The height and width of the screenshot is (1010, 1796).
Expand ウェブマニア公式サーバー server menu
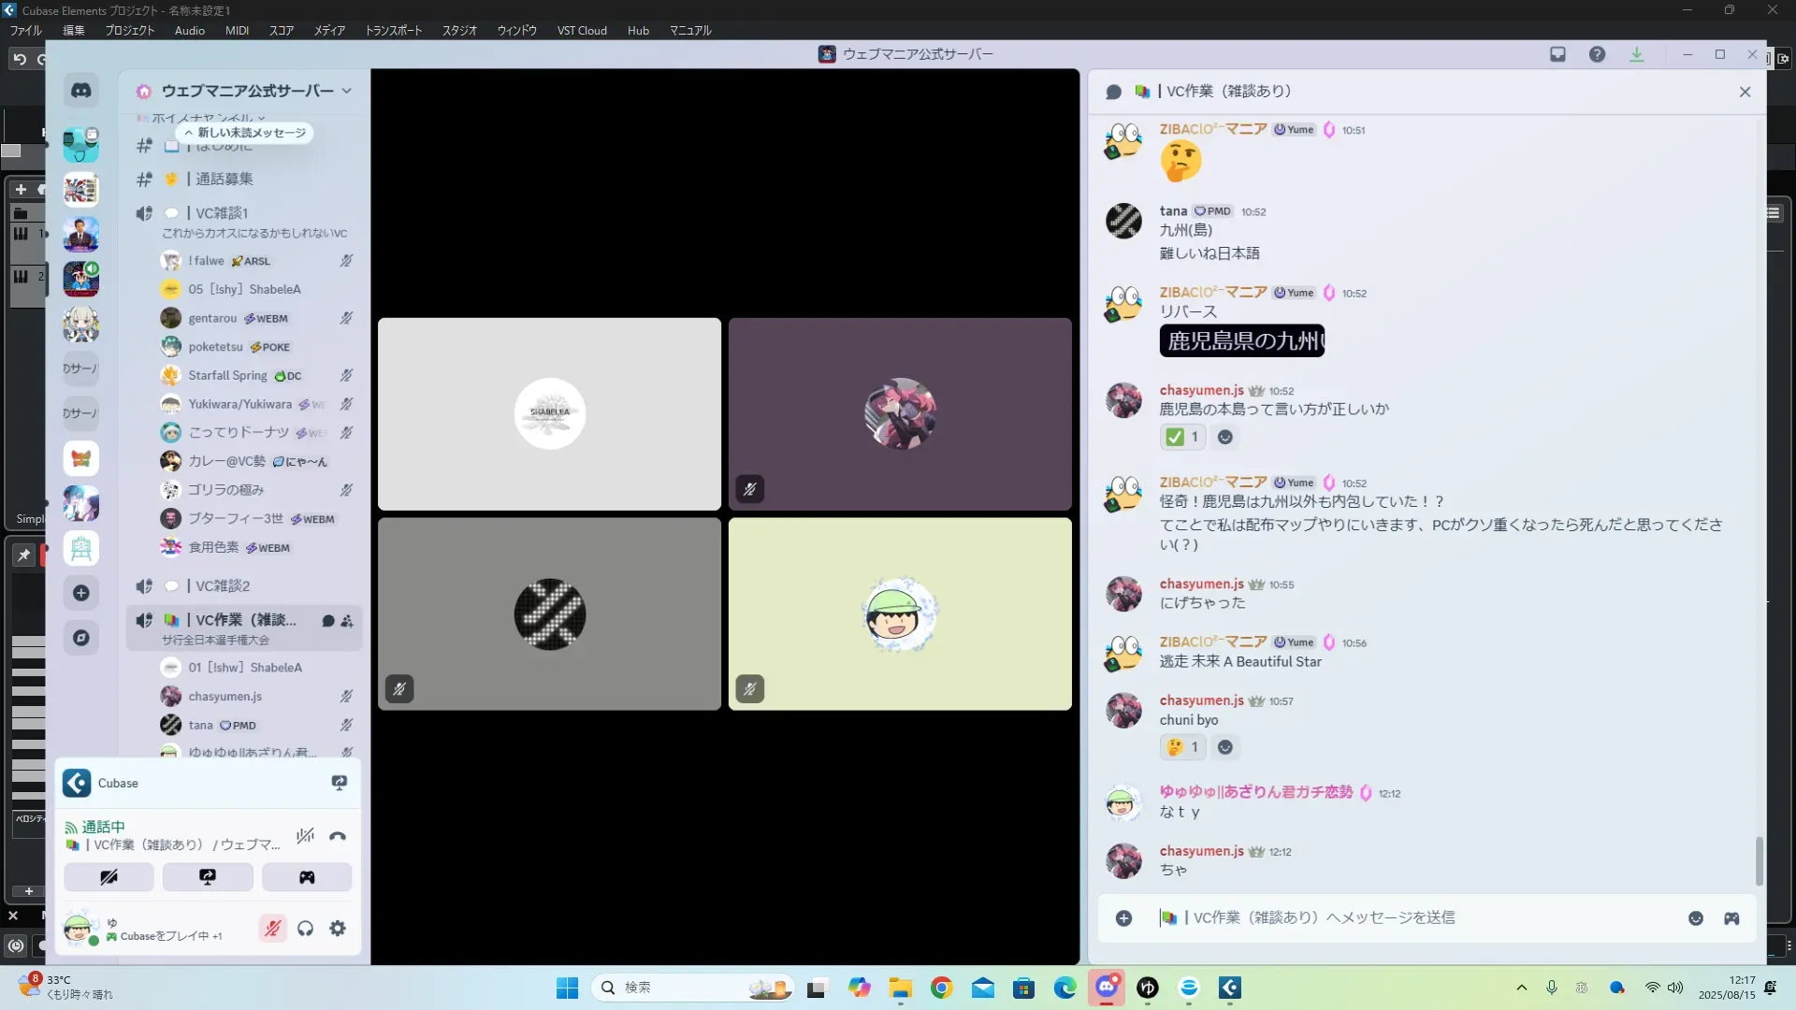coord(247,91)
